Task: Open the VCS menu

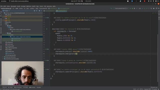Action: pos(45,6)
